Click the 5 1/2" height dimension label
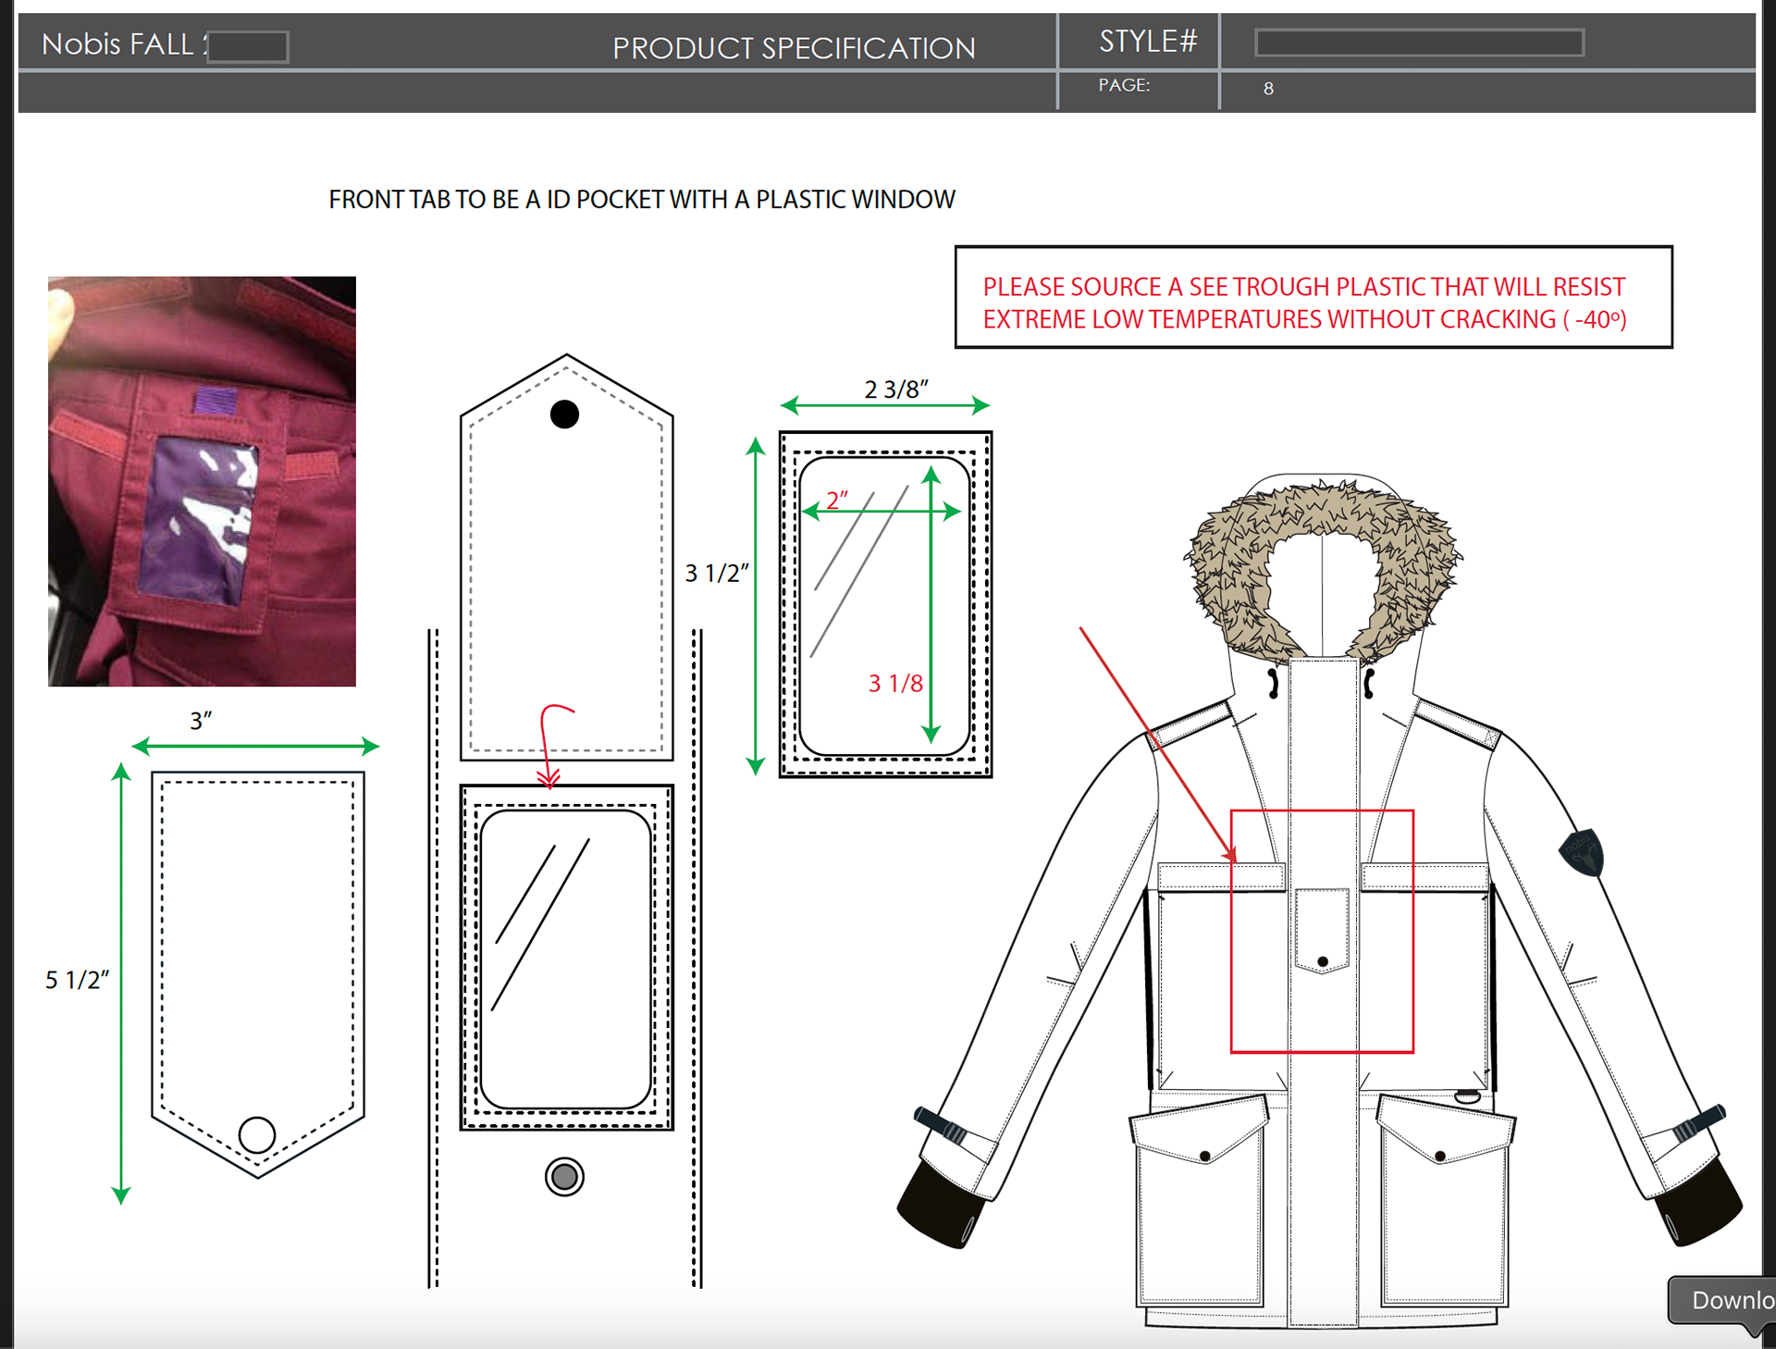Viewport: 1776px width, 1349px height. click(x=77, y=980)
